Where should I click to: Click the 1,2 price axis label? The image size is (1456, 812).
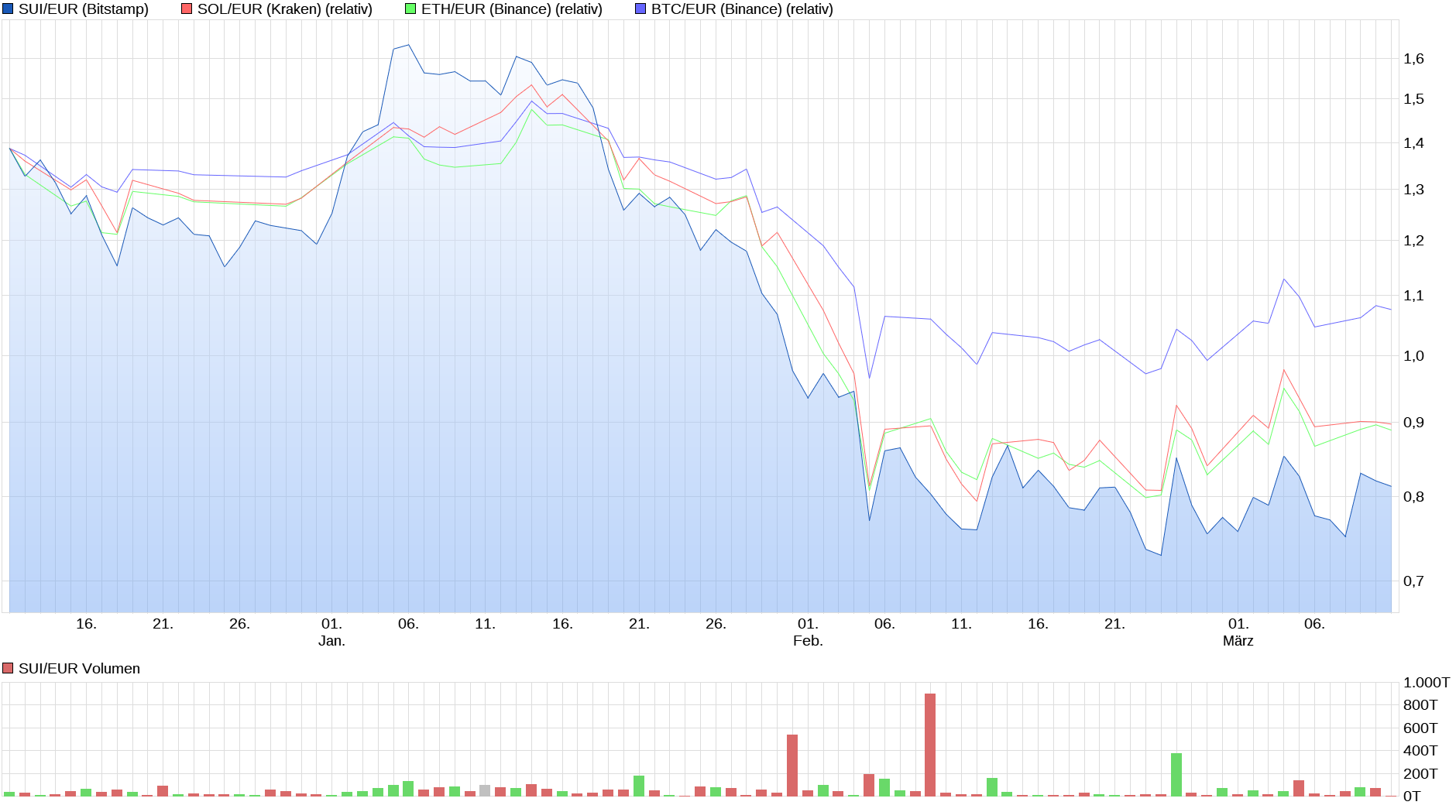tap(1413, 241)
